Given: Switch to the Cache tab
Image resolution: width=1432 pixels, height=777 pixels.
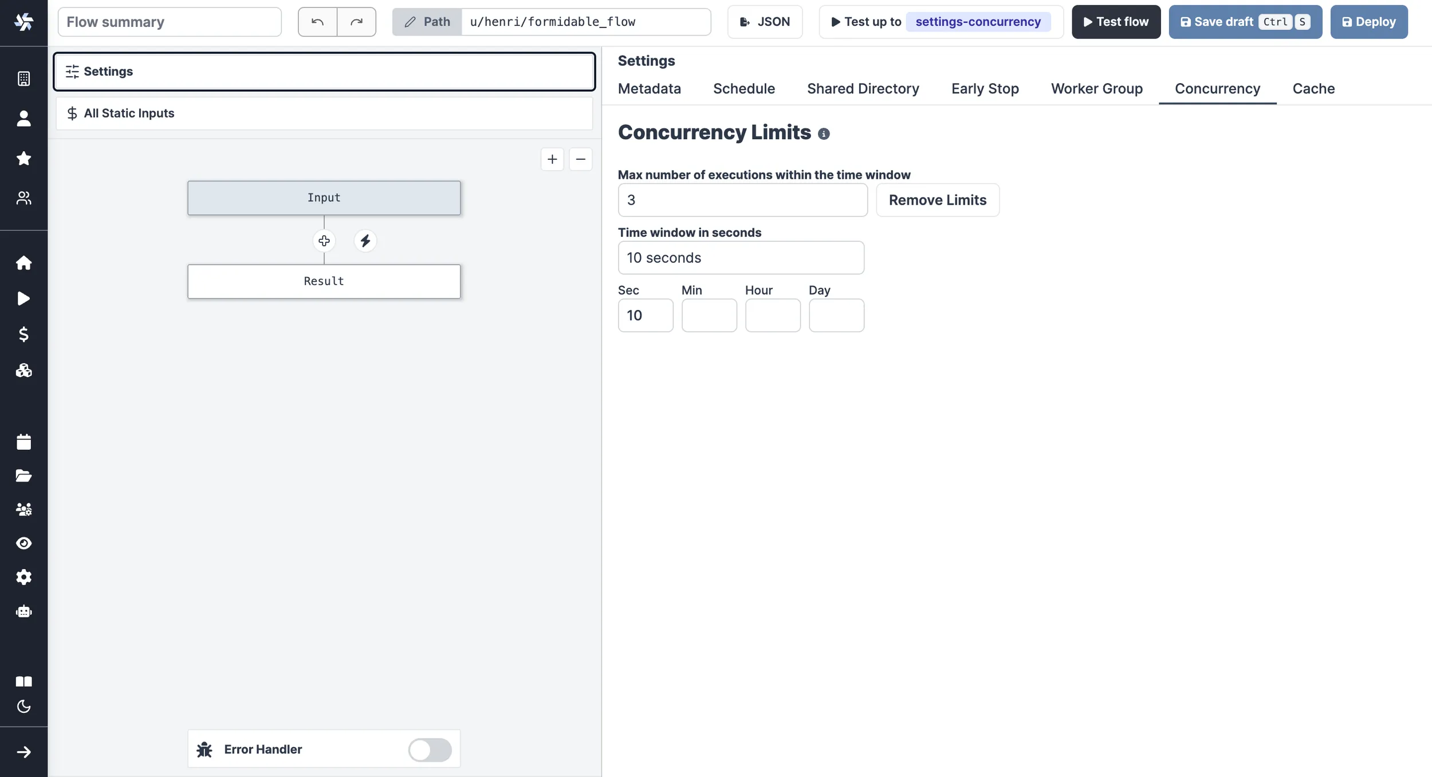Looking at the screenshot, I should click(x=1313, y=89).
